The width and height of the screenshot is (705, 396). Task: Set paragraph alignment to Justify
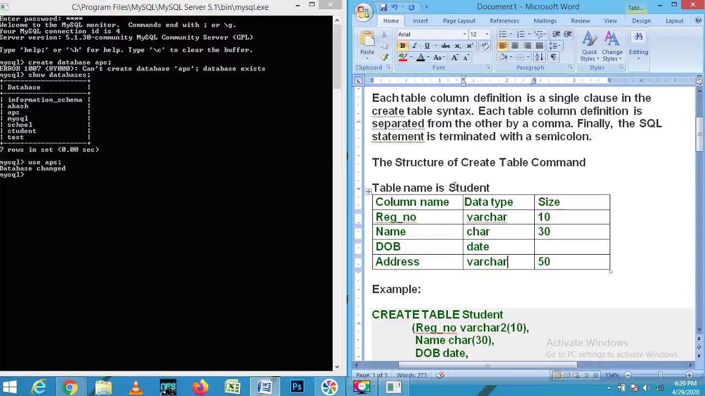tap(539, 46)
